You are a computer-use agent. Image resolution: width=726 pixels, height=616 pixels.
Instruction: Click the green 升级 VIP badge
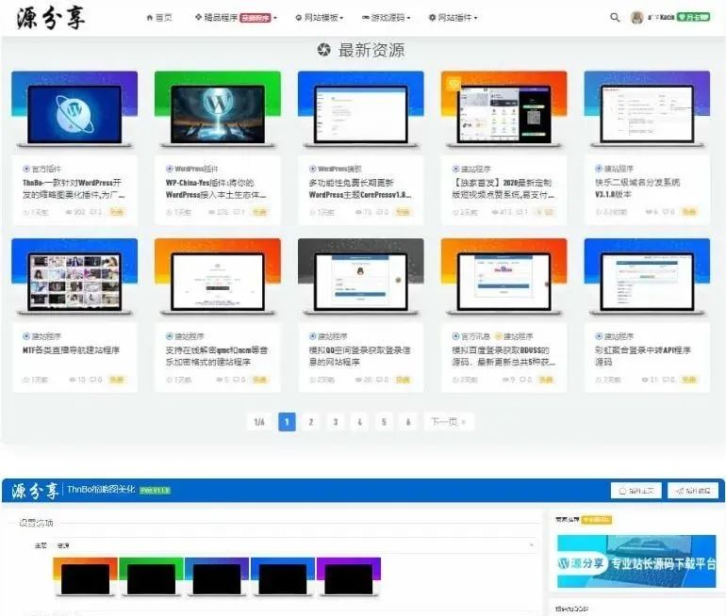click(x=693, y=17)
